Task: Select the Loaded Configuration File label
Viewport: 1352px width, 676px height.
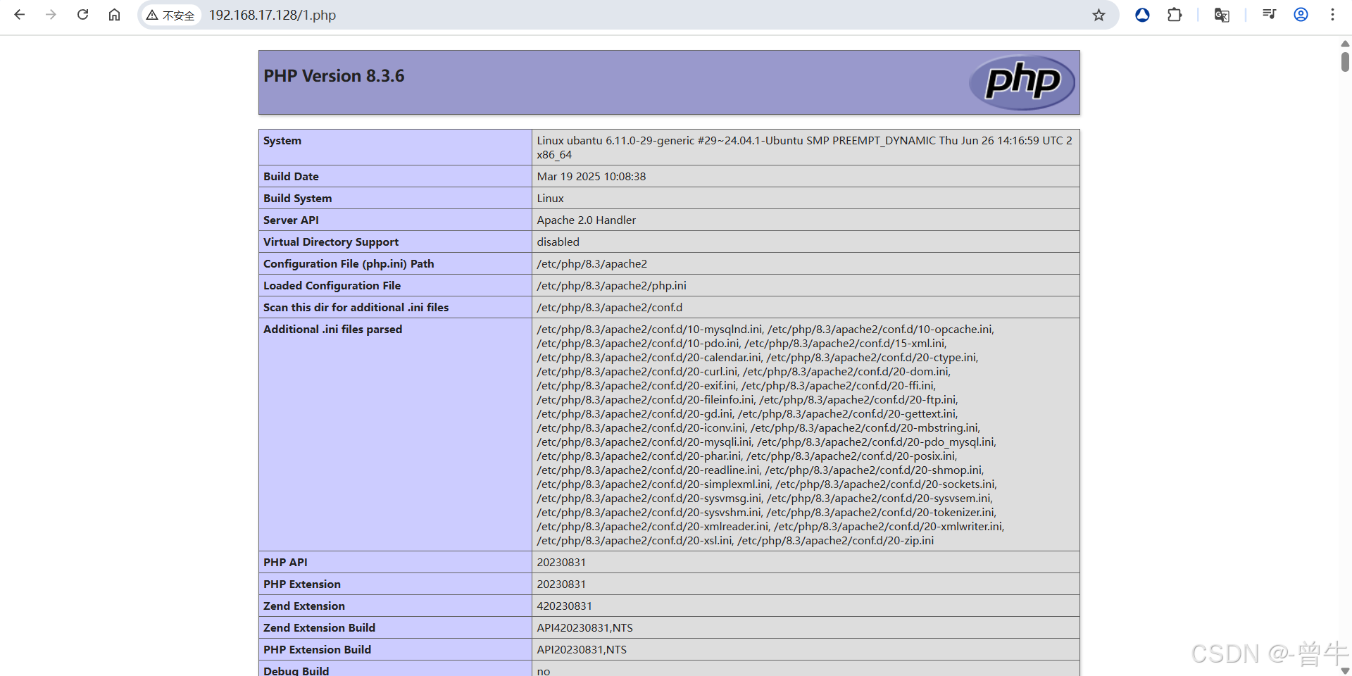Action: coord(332,286)
